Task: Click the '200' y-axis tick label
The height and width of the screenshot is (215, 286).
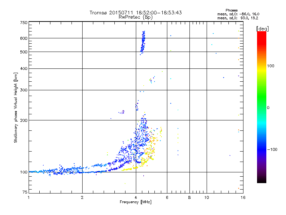Action: point(24,120)
